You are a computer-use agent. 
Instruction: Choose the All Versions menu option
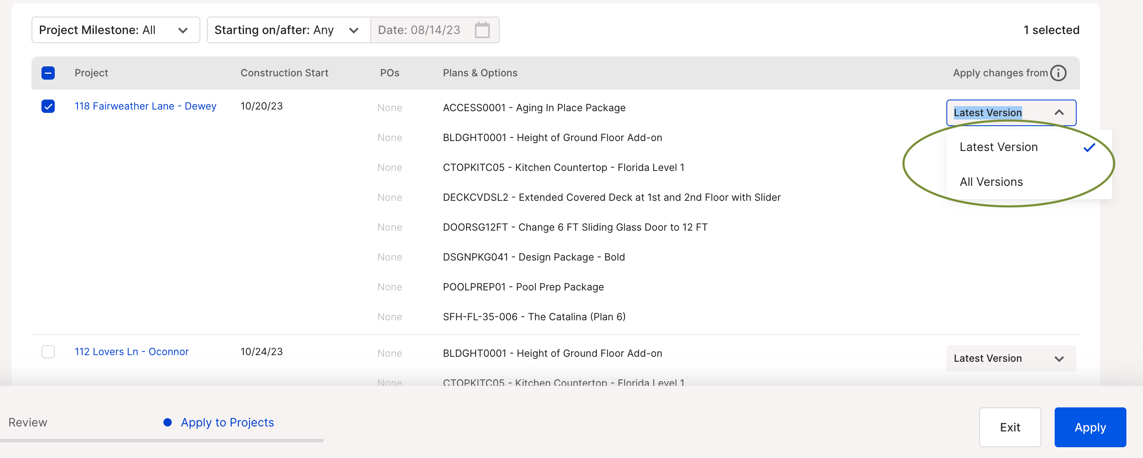click(x=1029, y=182)
